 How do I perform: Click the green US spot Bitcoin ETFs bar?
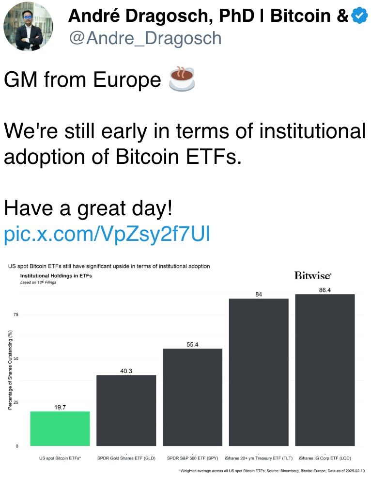(60, 429)
